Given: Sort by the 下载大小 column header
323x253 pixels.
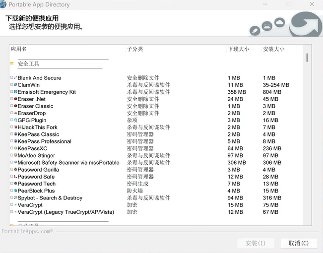Looking at the screenshot, I should pyautogui.click(x=244, y=49).
